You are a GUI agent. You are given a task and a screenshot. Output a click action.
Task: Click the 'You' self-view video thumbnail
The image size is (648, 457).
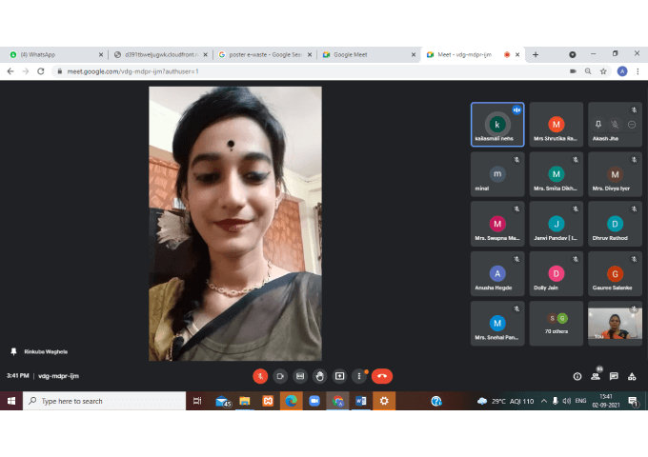coord(615,323)
